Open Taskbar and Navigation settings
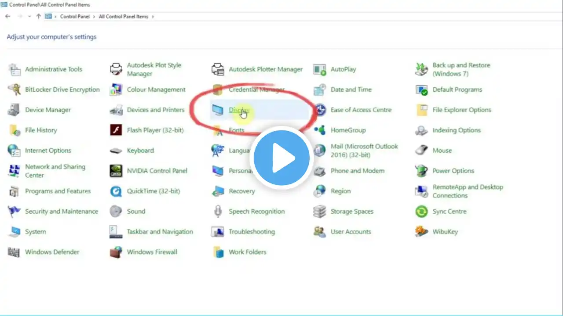Image resolution: width=563 pixels, height=316 pixels. (x=160, y=232)
